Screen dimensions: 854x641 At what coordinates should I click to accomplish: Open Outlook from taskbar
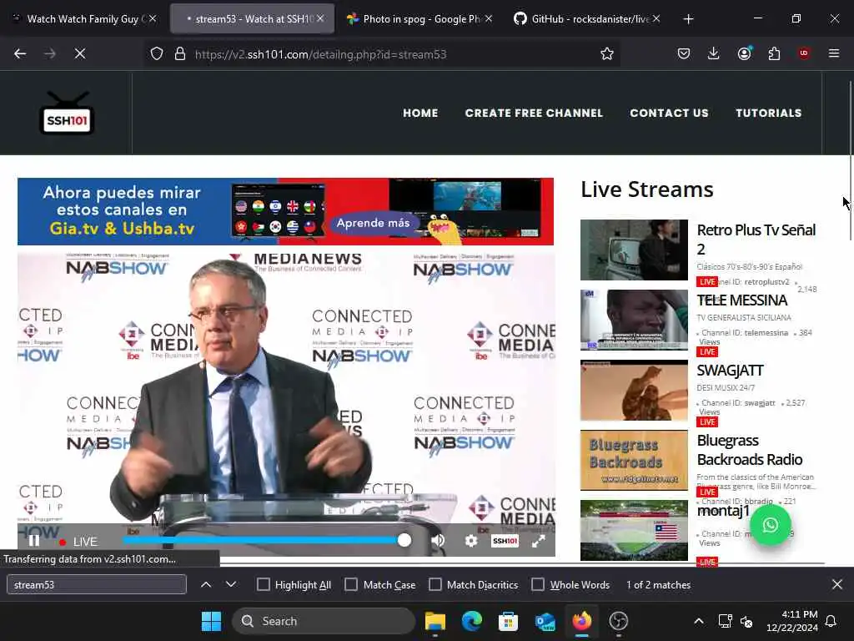click(545, 621)
